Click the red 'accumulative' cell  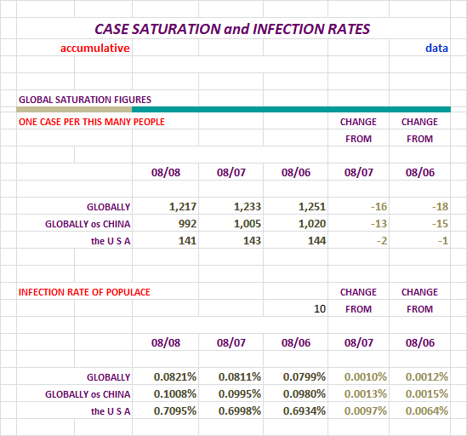point(95,48)
